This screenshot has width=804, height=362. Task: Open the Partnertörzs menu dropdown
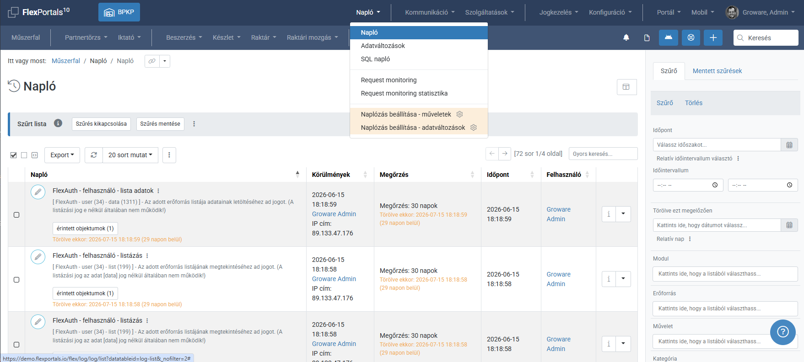point(86,37)
